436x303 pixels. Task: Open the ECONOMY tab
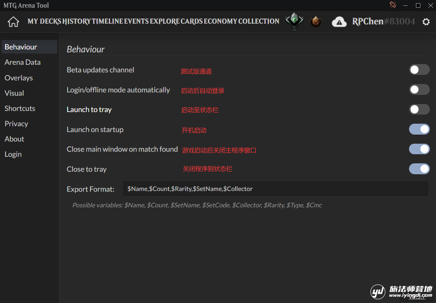[220, 21]
